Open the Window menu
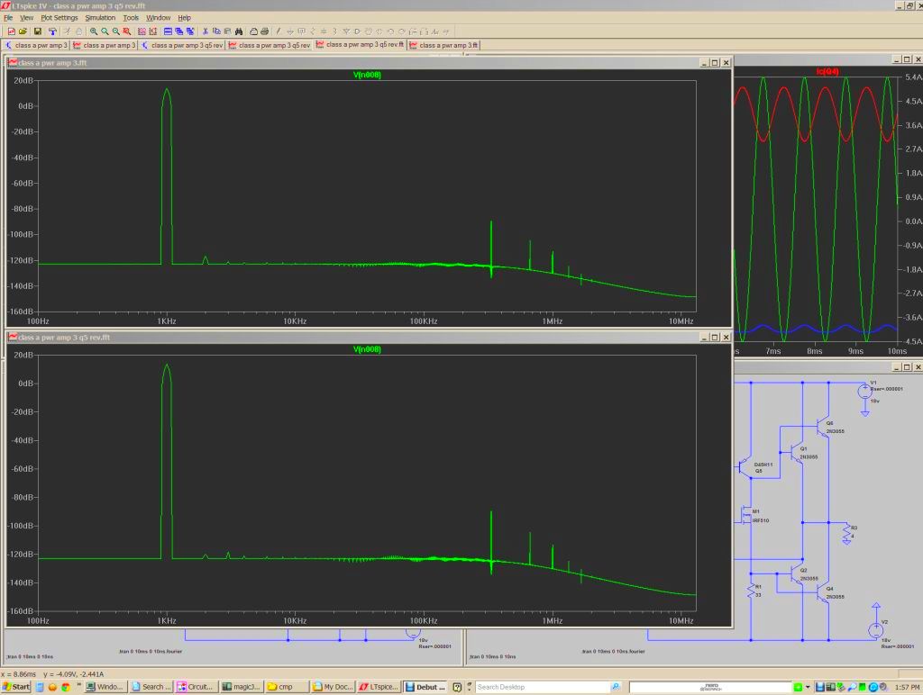Viewport: 923px width, 695px height. pos(158,18)
